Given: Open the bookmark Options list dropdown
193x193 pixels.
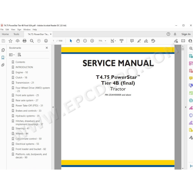Looking at the screenshot, I should 12,55.
